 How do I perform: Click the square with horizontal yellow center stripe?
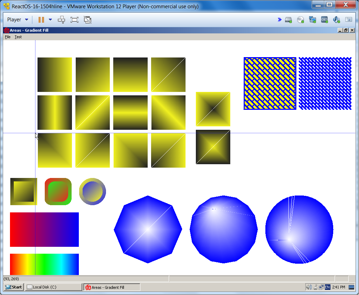click(130, 113)
